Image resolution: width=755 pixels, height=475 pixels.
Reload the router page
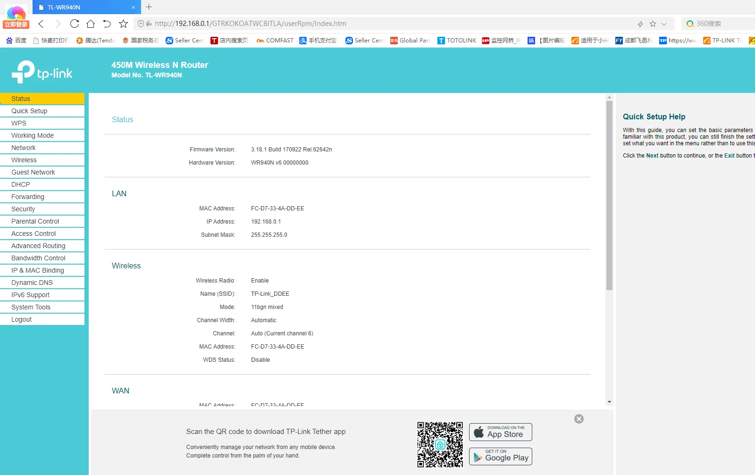click(x=75, y=24)
